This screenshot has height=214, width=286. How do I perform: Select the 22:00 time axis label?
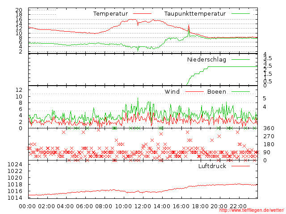click(x=238, y=206)
